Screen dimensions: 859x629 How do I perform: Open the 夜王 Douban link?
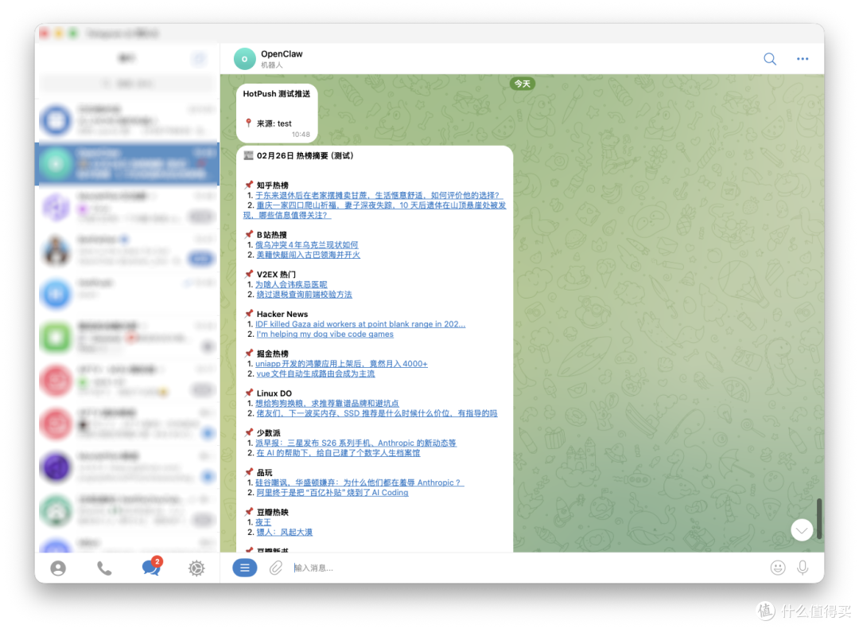point(263,522)
